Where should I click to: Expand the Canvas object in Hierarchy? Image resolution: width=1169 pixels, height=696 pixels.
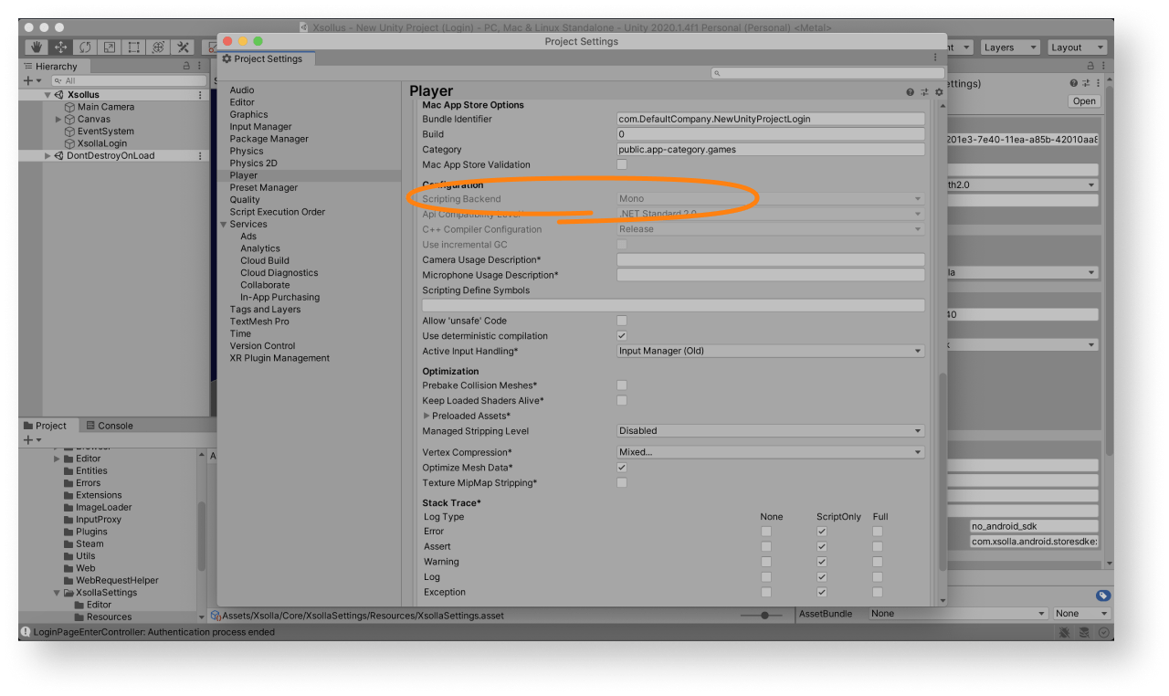pos(59,120)
